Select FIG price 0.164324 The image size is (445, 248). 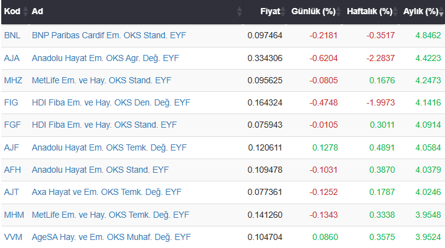pos(265,102)
